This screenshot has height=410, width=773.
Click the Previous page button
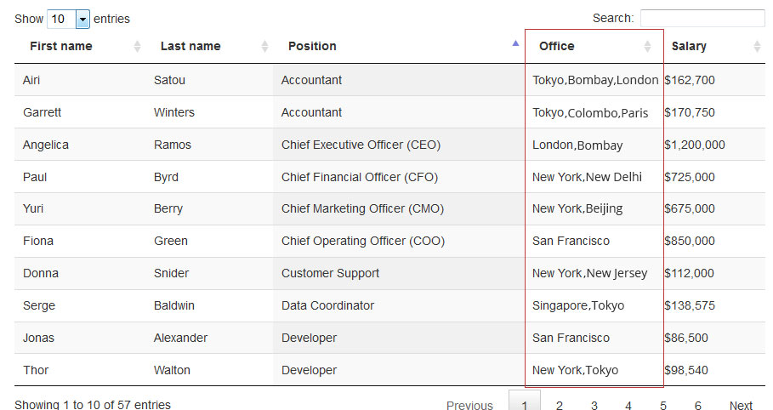[469, 405]
